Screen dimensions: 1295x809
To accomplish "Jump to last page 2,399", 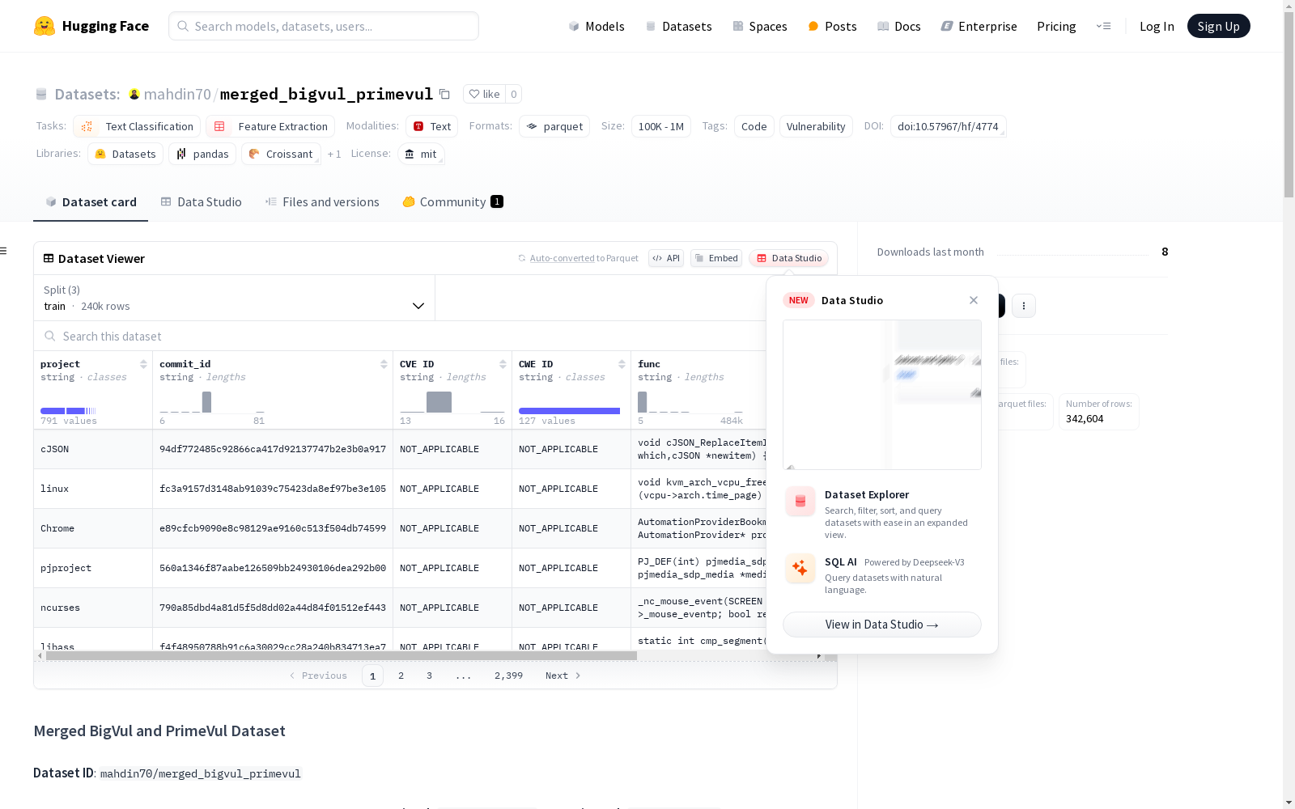I will pos(508,676).
